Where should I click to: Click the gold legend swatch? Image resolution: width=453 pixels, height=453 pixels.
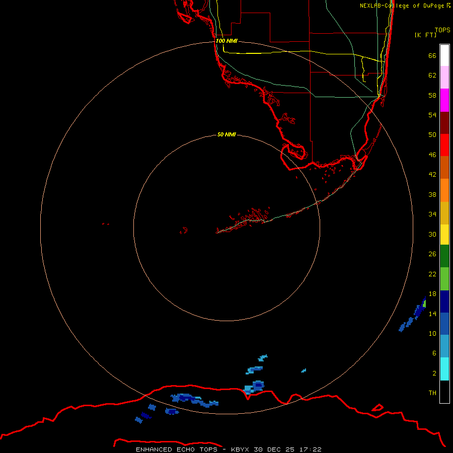click(444, 213)
